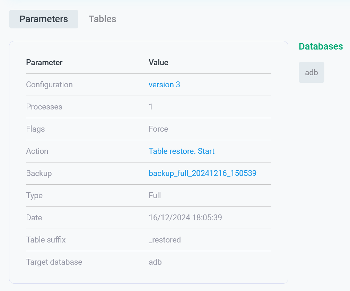Click the Databases heading

click(x=321, y=46)
